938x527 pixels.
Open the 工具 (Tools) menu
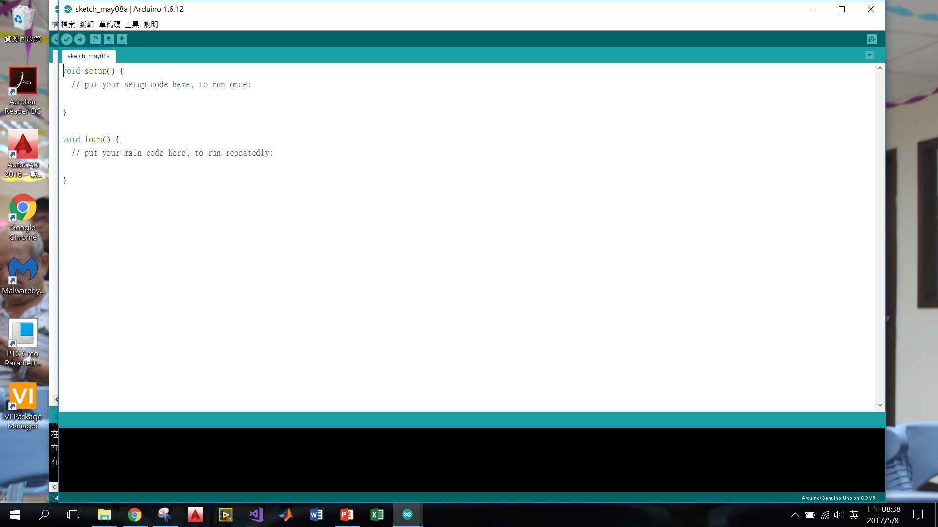pos(132,24)
